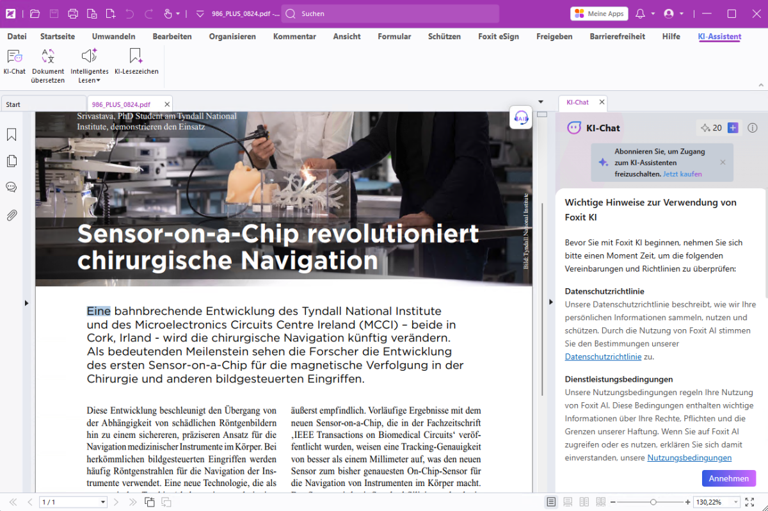Click the Jetzt kaufen link
The height and width of the screenshot is (511, 768).
682,174
